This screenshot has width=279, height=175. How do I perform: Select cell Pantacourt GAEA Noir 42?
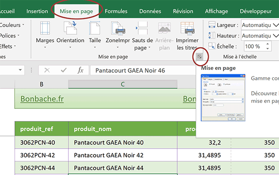123,155
